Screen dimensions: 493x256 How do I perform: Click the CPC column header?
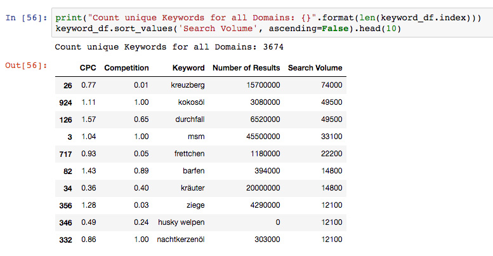[x=88, y=68]
